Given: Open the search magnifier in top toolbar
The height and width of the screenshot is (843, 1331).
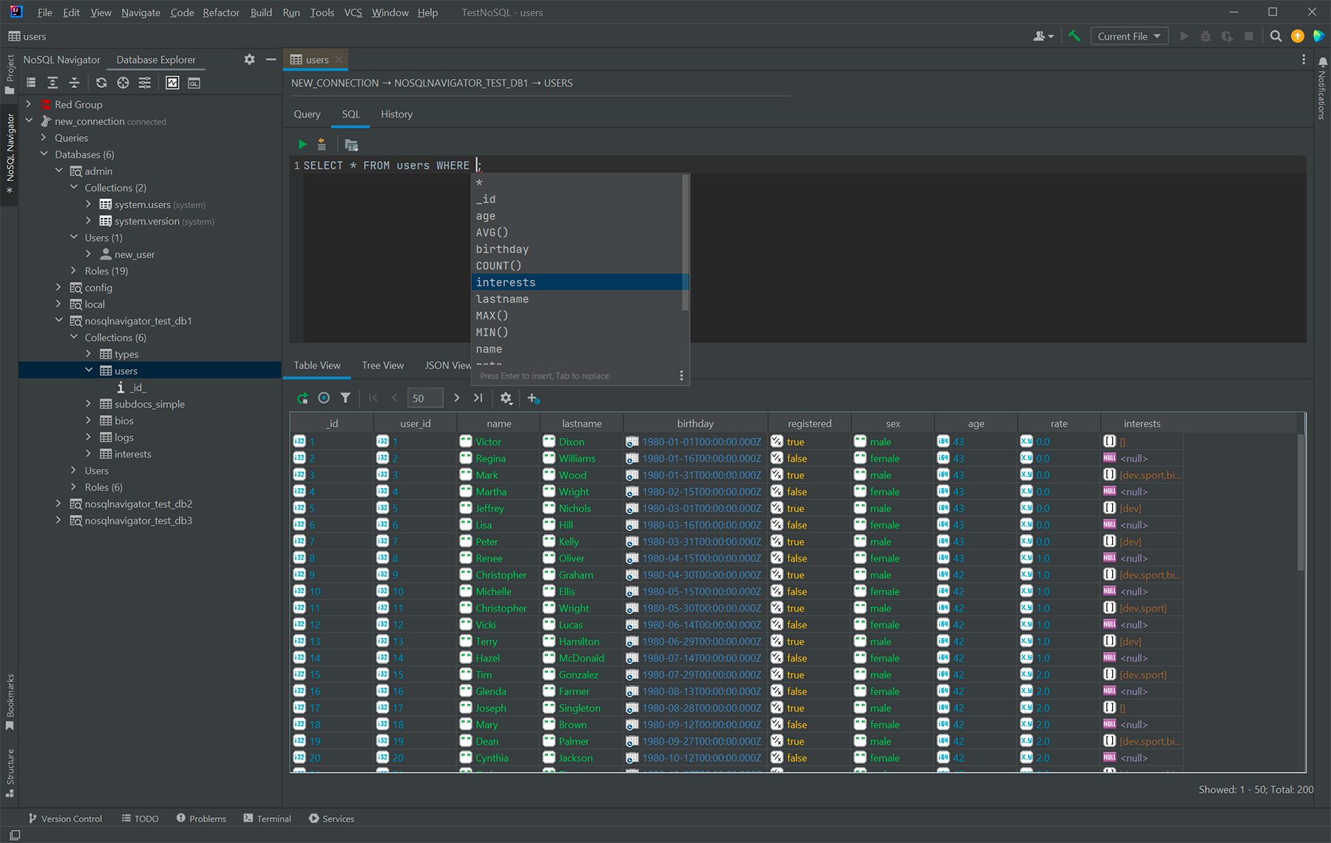Looking at the screenshot, I should coord(1276,36).
